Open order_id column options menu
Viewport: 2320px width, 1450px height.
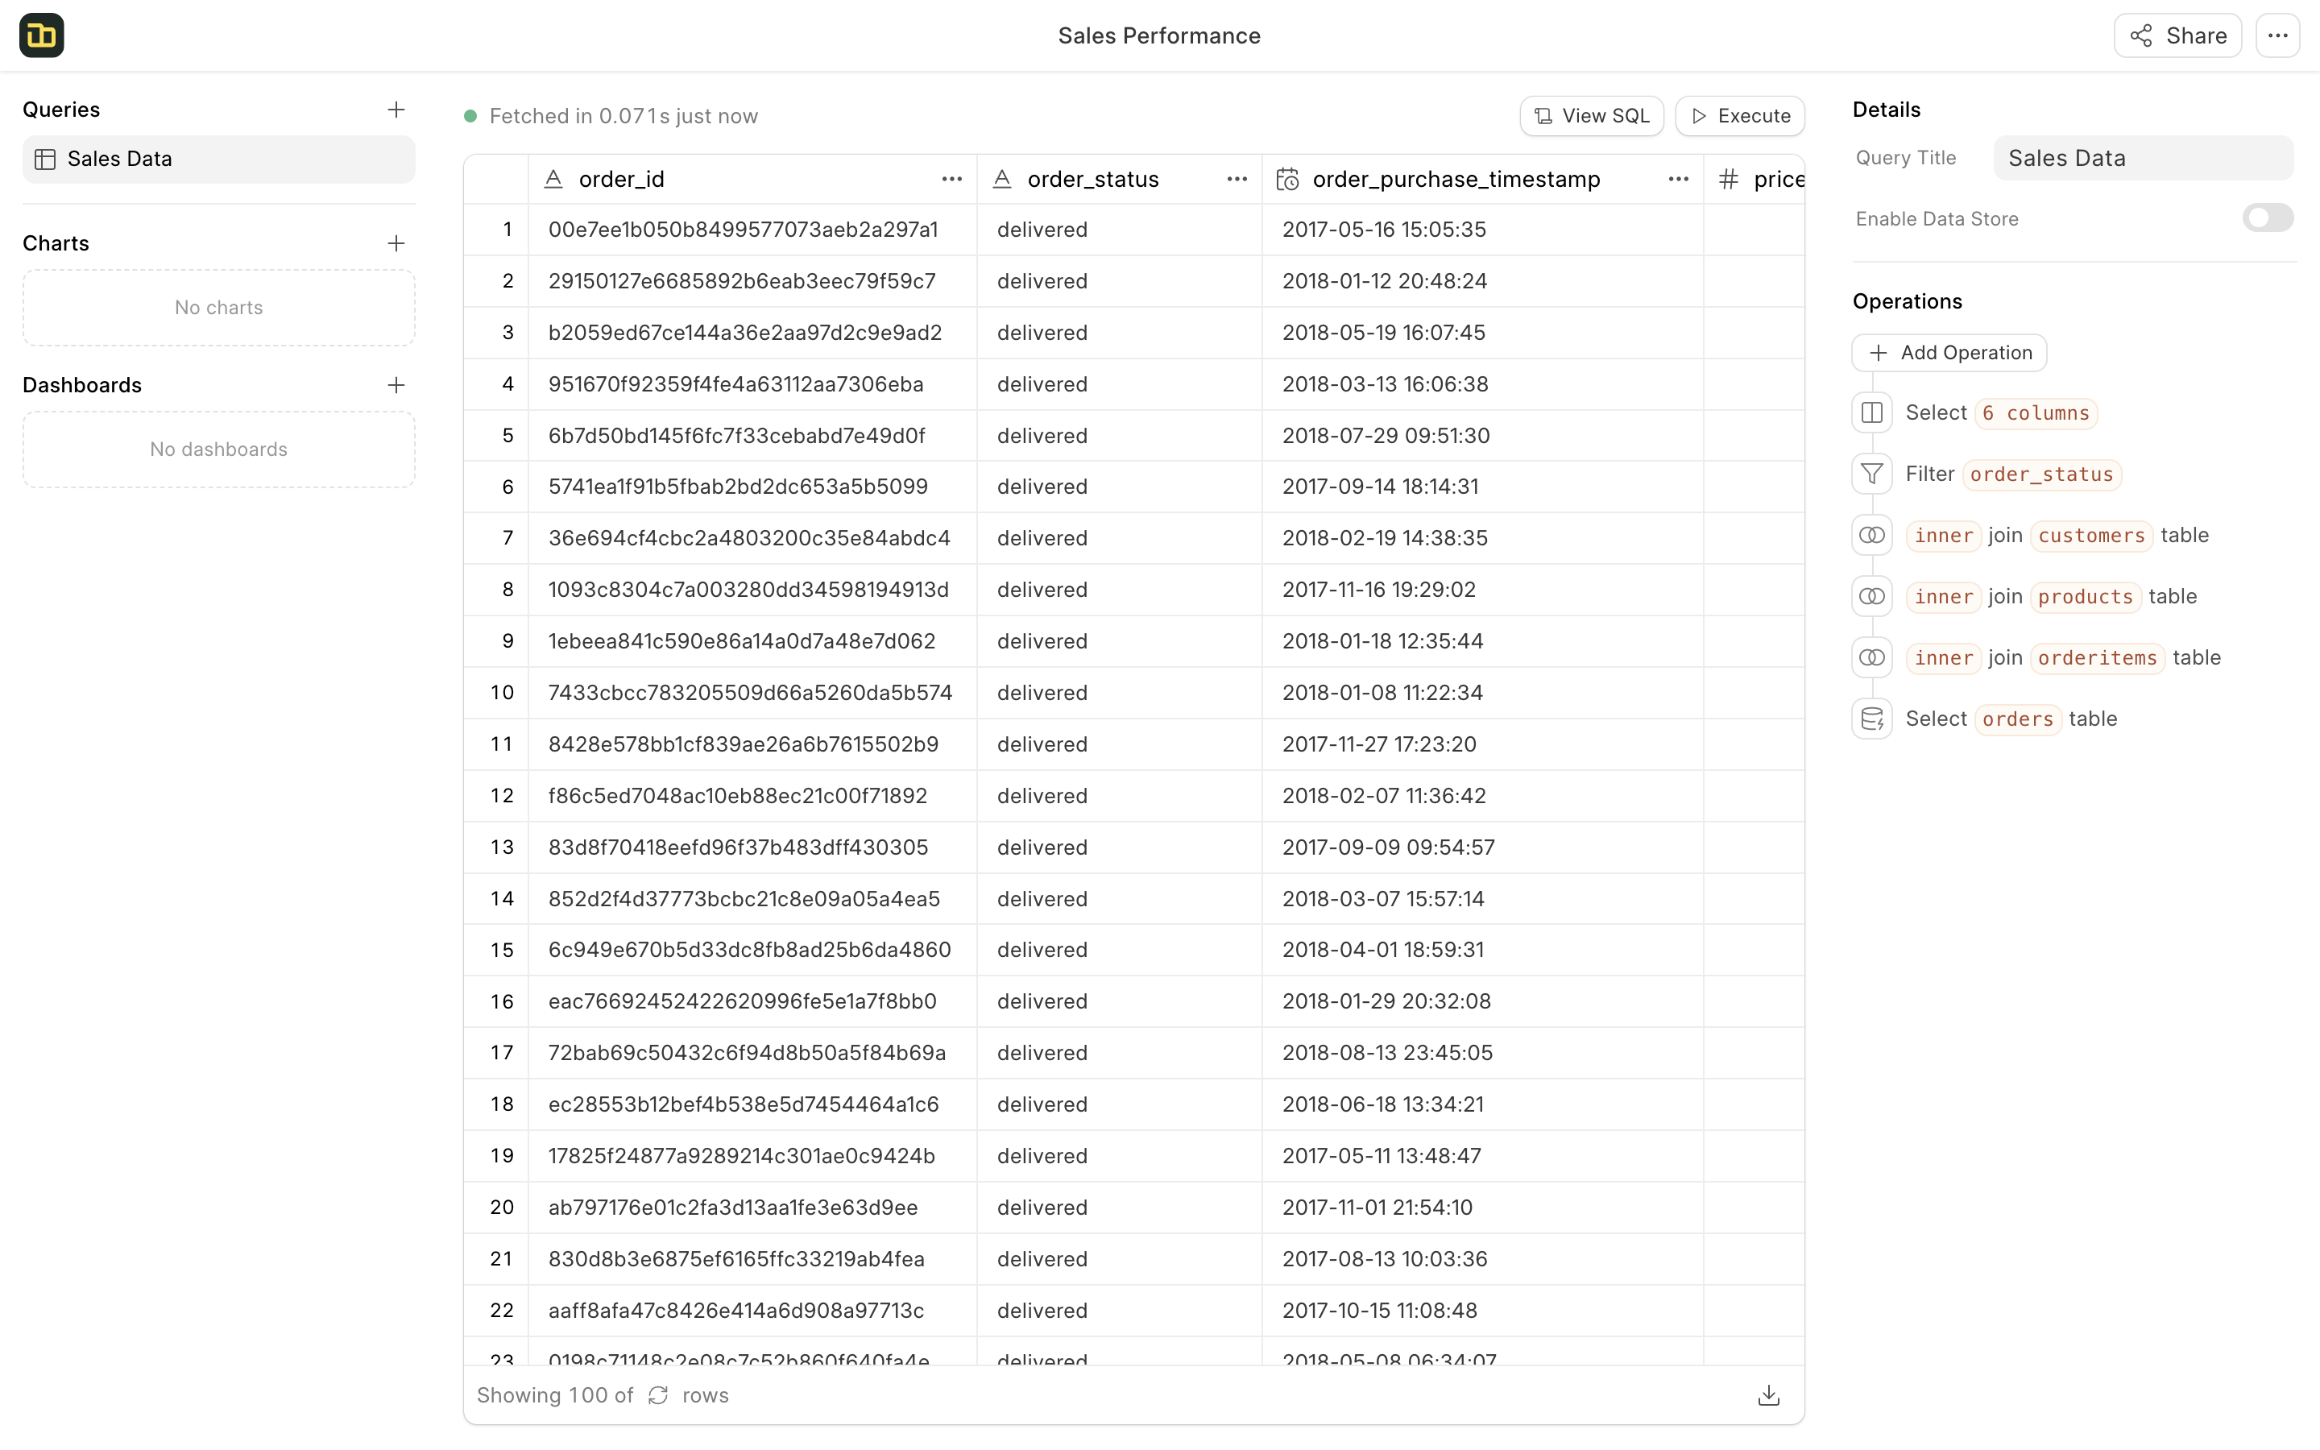tap(951, 180)
